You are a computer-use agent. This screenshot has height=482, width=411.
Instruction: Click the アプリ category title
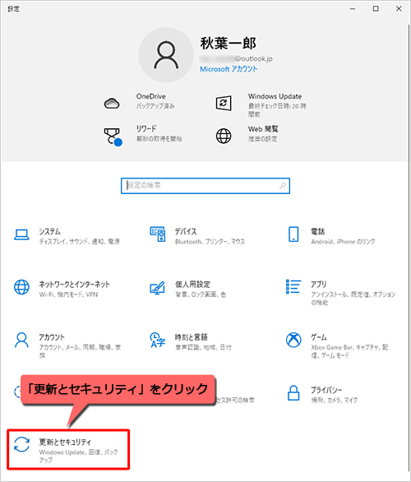(x=319, y=285)
